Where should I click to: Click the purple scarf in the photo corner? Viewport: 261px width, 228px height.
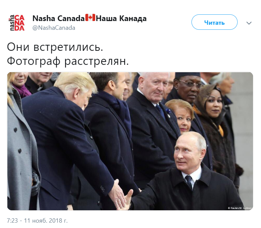tap(22, 91)
